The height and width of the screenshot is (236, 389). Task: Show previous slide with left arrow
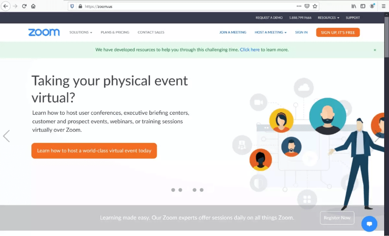6,136
